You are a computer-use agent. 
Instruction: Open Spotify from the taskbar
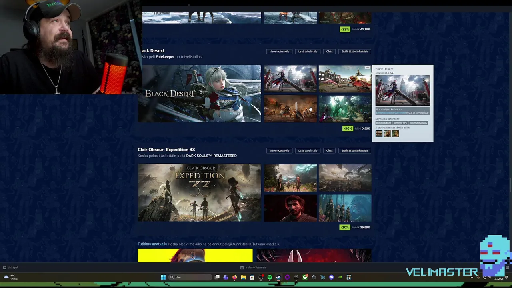coord(270,277)
